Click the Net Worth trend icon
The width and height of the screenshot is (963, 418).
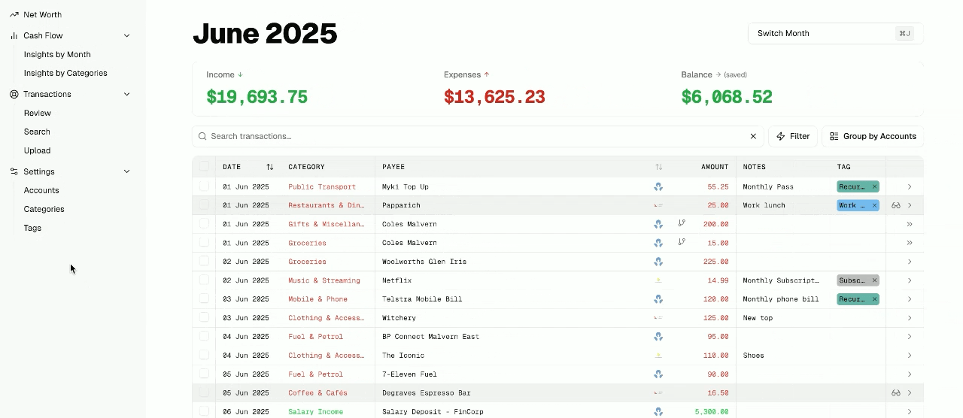point(14,14)
